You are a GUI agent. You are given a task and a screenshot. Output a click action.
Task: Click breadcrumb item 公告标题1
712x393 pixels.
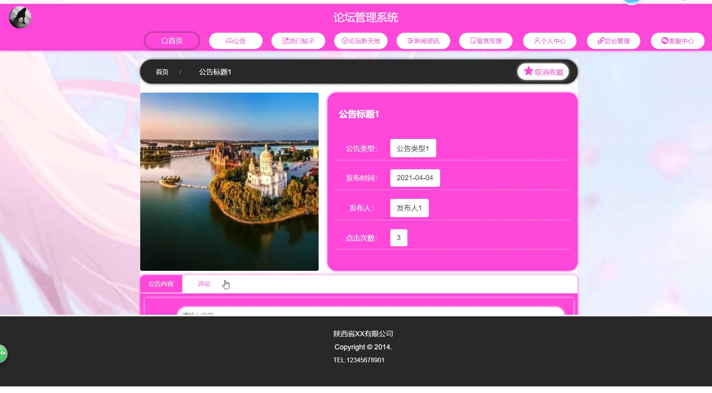pos(215,72)
